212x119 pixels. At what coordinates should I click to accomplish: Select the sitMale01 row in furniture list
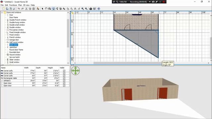35,81
